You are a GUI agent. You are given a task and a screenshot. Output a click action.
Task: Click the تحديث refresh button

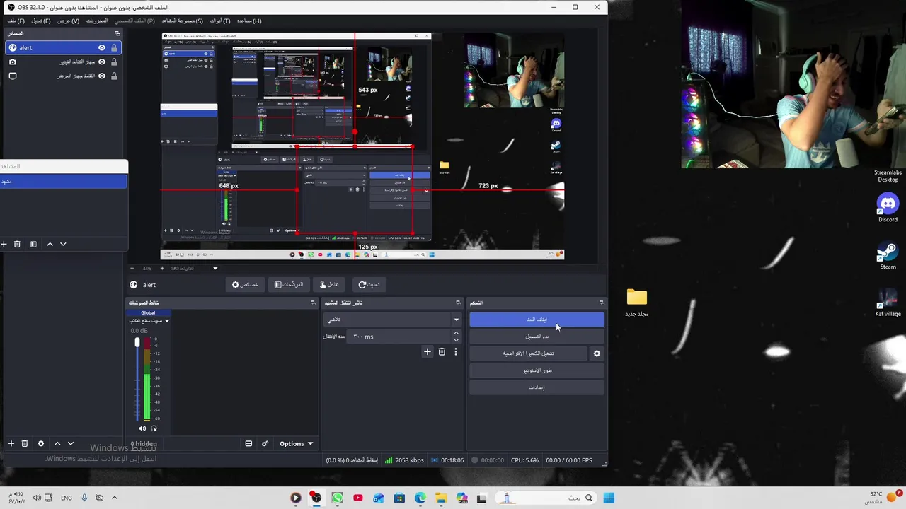coord(369,284)
